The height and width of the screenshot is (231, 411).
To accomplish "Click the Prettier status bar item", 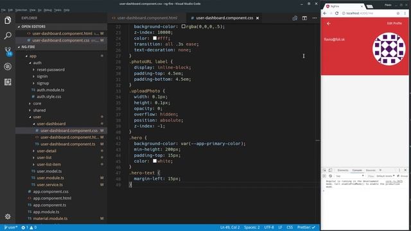I will (306, 227).
